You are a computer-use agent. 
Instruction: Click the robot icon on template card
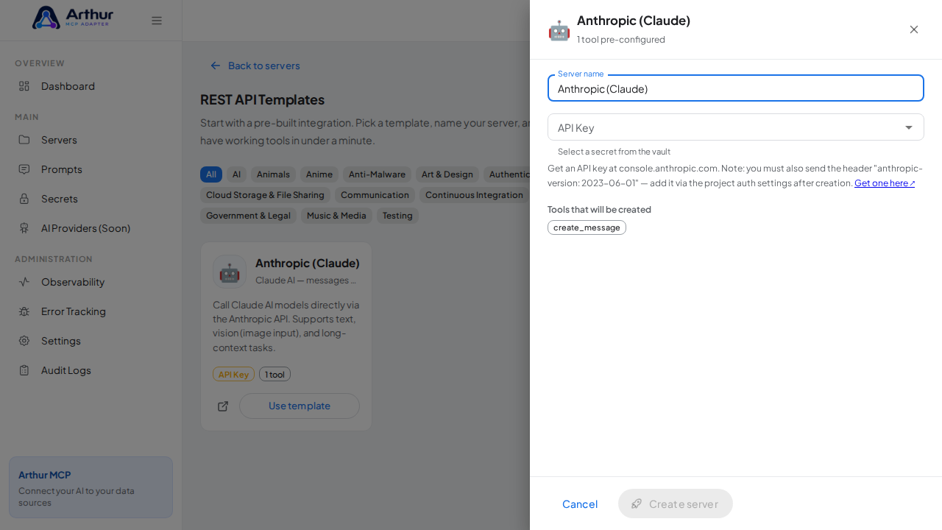click(230, 272)
